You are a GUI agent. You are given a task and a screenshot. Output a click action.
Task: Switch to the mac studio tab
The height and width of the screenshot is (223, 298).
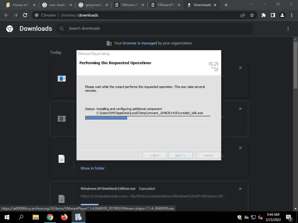[57, 5]
